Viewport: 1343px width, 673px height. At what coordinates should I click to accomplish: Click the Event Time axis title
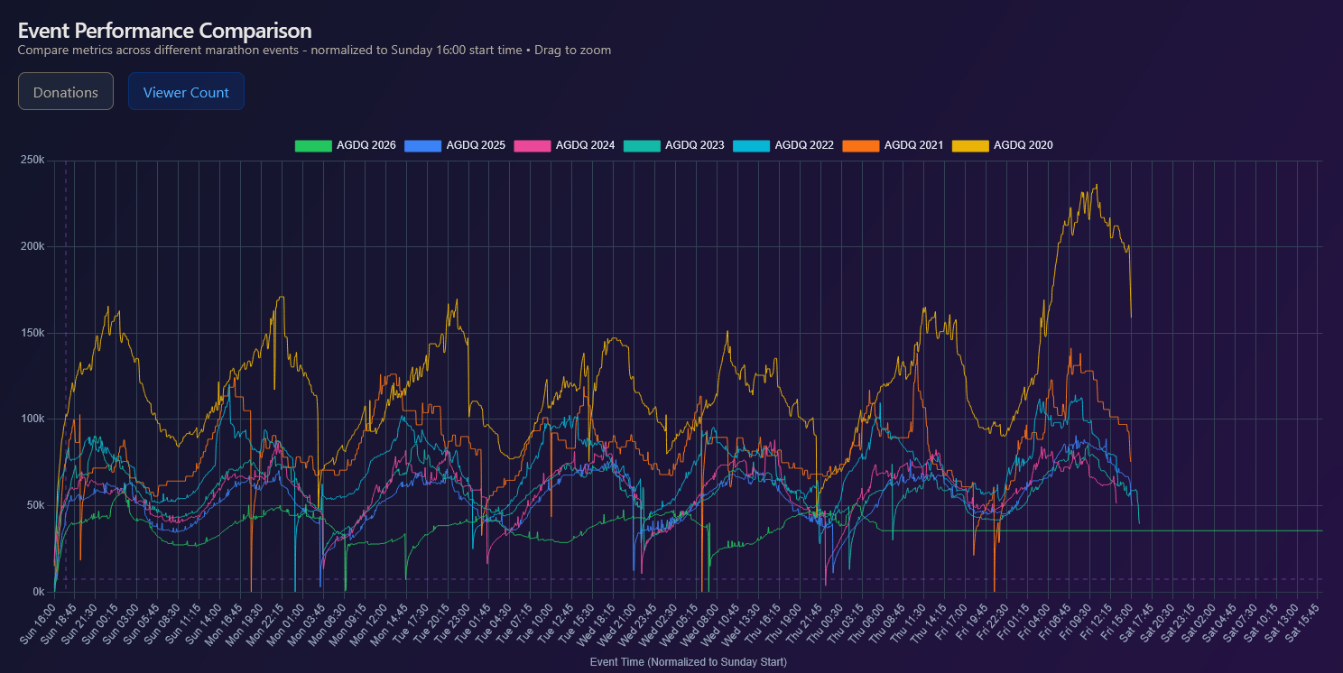[688, 662]
